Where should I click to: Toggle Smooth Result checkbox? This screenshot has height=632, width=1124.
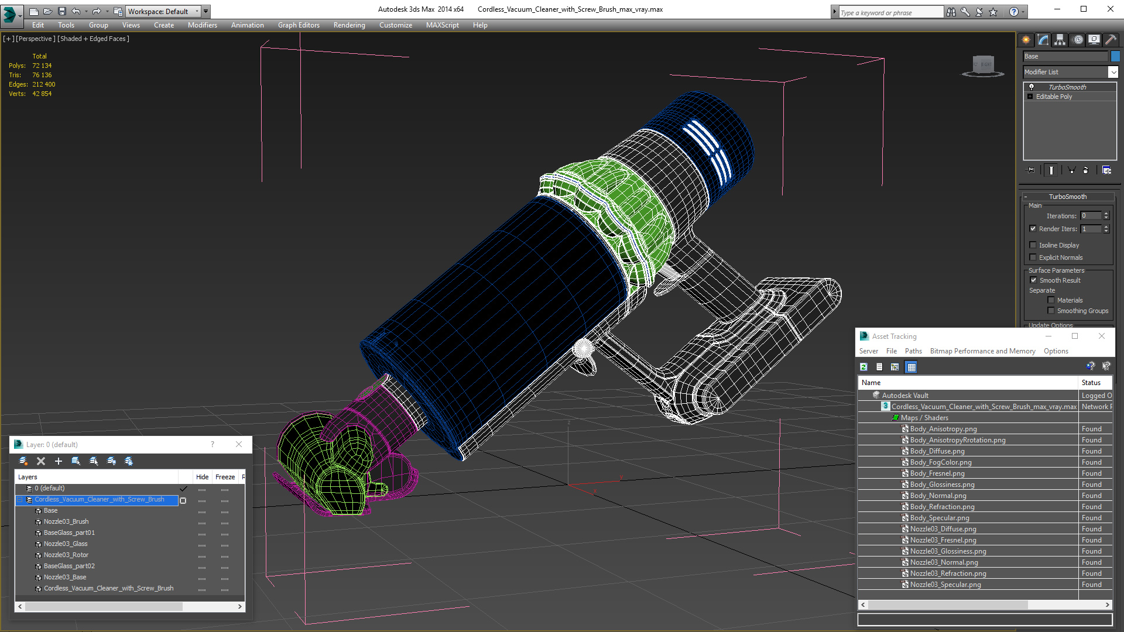tap(1034, 280)
